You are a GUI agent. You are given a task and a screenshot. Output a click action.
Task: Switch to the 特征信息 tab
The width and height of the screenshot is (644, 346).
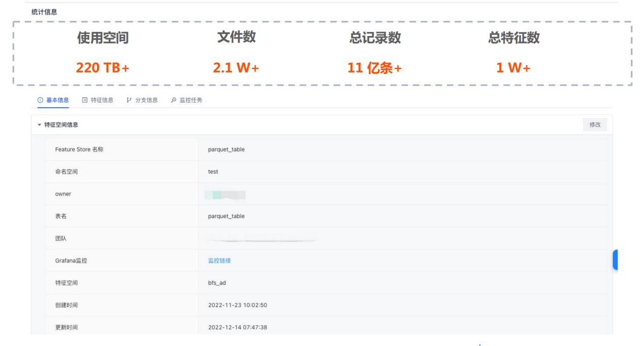tap(102, 100)
